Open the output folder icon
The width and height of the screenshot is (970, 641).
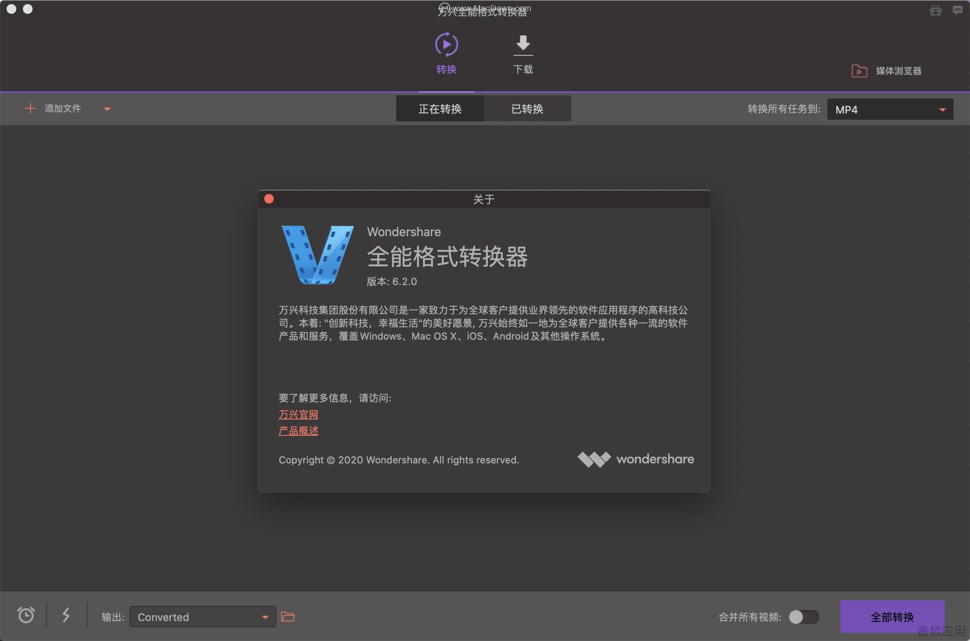pos(288,617)
